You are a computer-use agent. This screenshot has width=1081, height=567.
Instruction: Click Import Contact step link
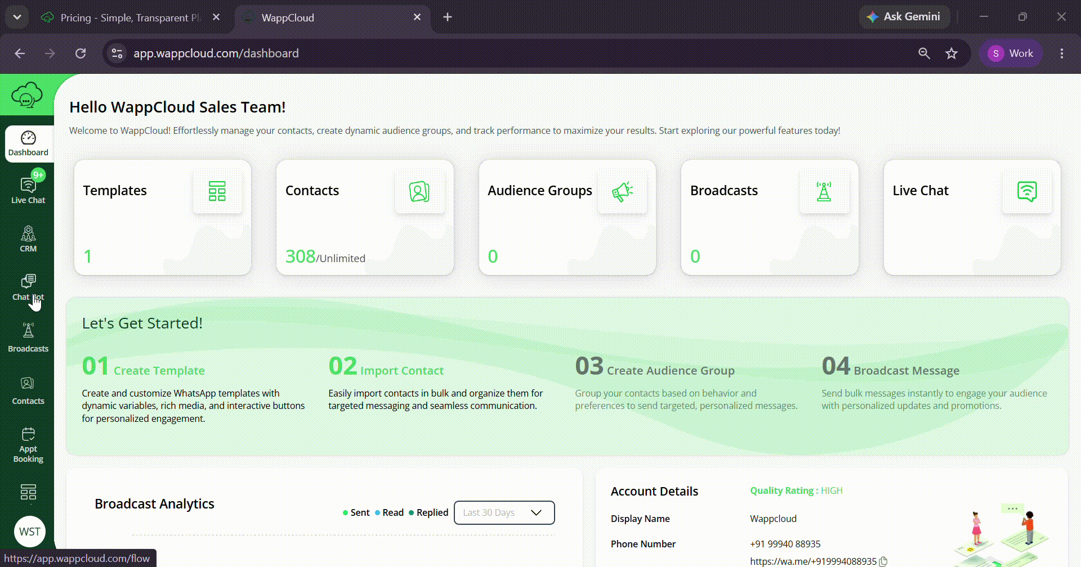coord(402,371)
